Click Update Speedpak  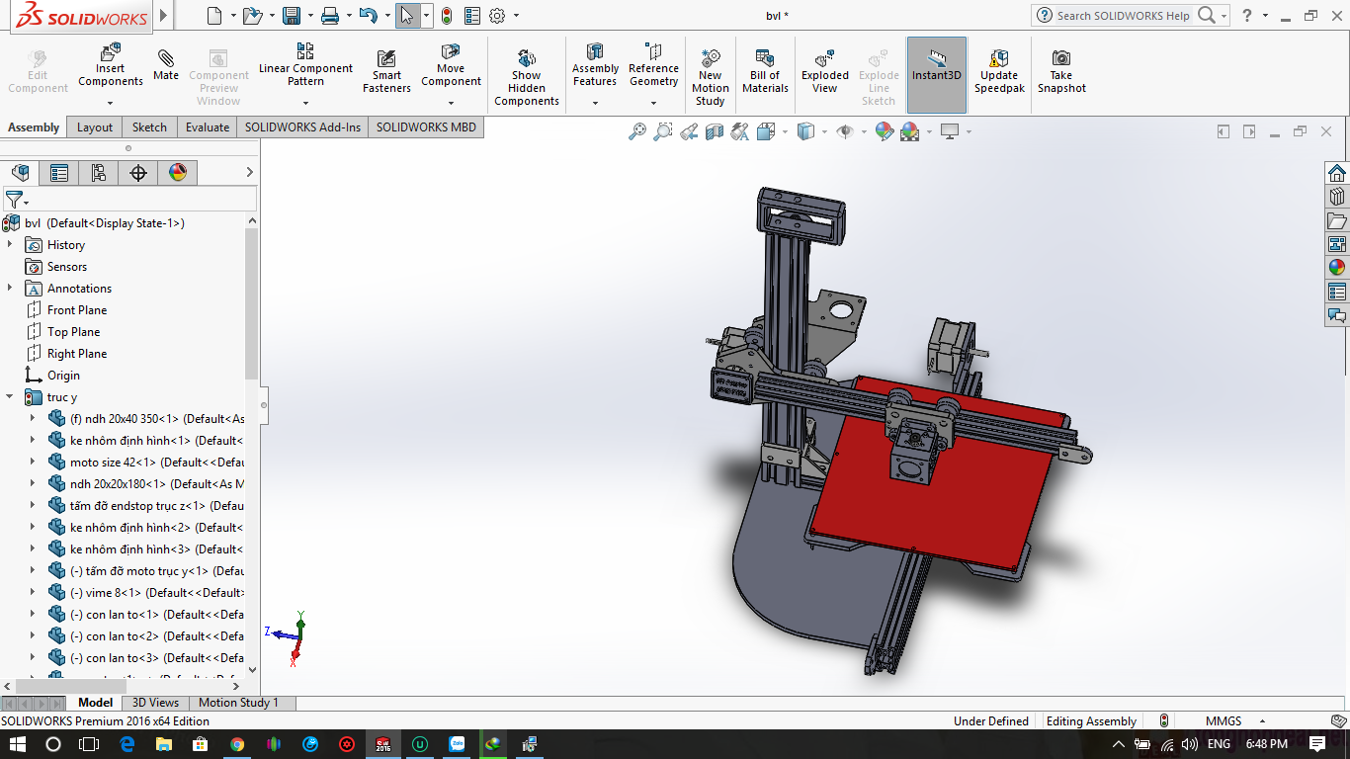(999, 71)
